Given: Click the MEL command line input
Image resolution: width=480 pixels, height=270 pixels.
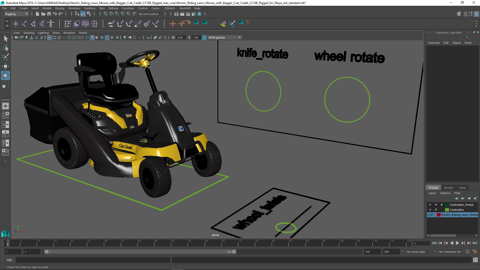Looking at the screenshot, I should coord(93,260).
